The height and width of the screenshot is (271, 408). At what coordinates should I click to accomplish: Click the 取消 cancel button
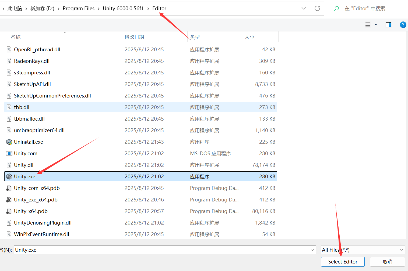pos(388,262)
